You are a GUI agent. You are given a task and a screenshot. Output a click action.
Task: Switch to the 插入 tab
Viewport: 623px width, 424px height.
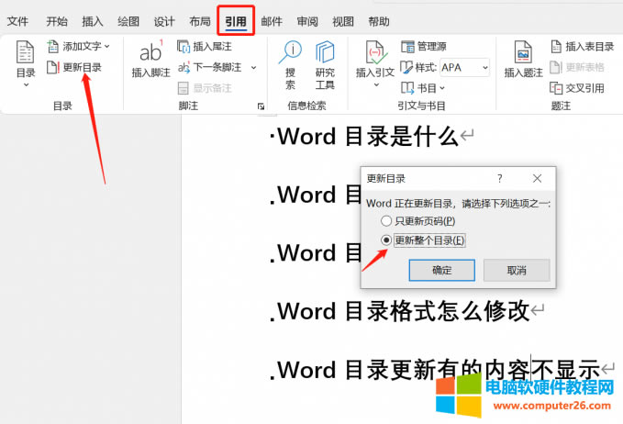[x=93, y=21]
